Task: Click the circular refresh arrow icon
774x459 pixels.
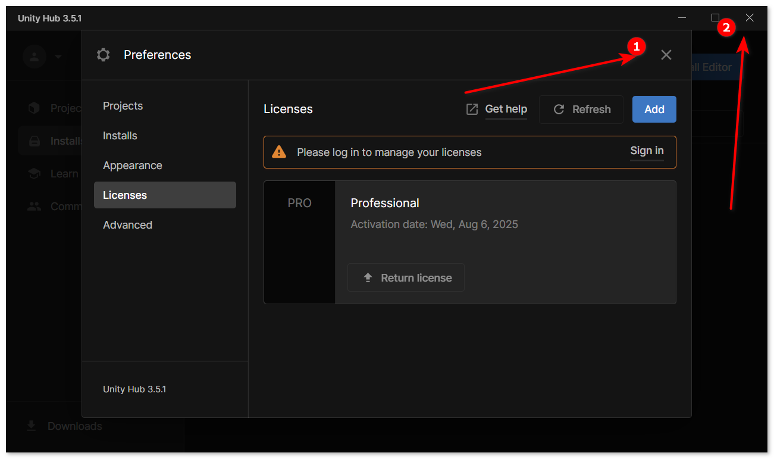Action: [x=559, y=110]
